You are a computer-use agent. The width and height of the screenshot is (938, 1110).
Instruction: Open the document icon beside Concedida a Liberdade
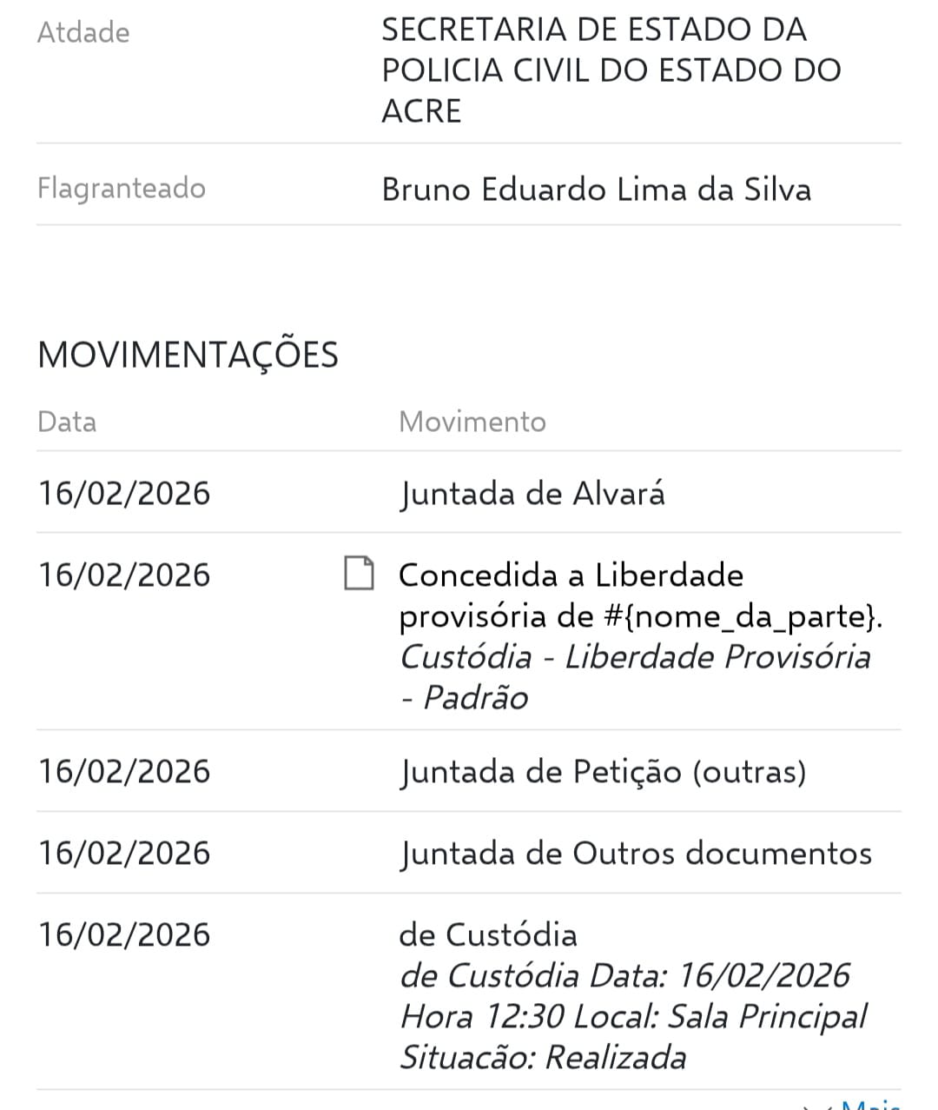(x=359, y=575)
